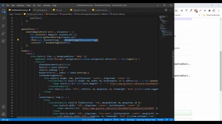Open the Source Control view
Viewport: 222px width, 124px height.
[3, 26]
